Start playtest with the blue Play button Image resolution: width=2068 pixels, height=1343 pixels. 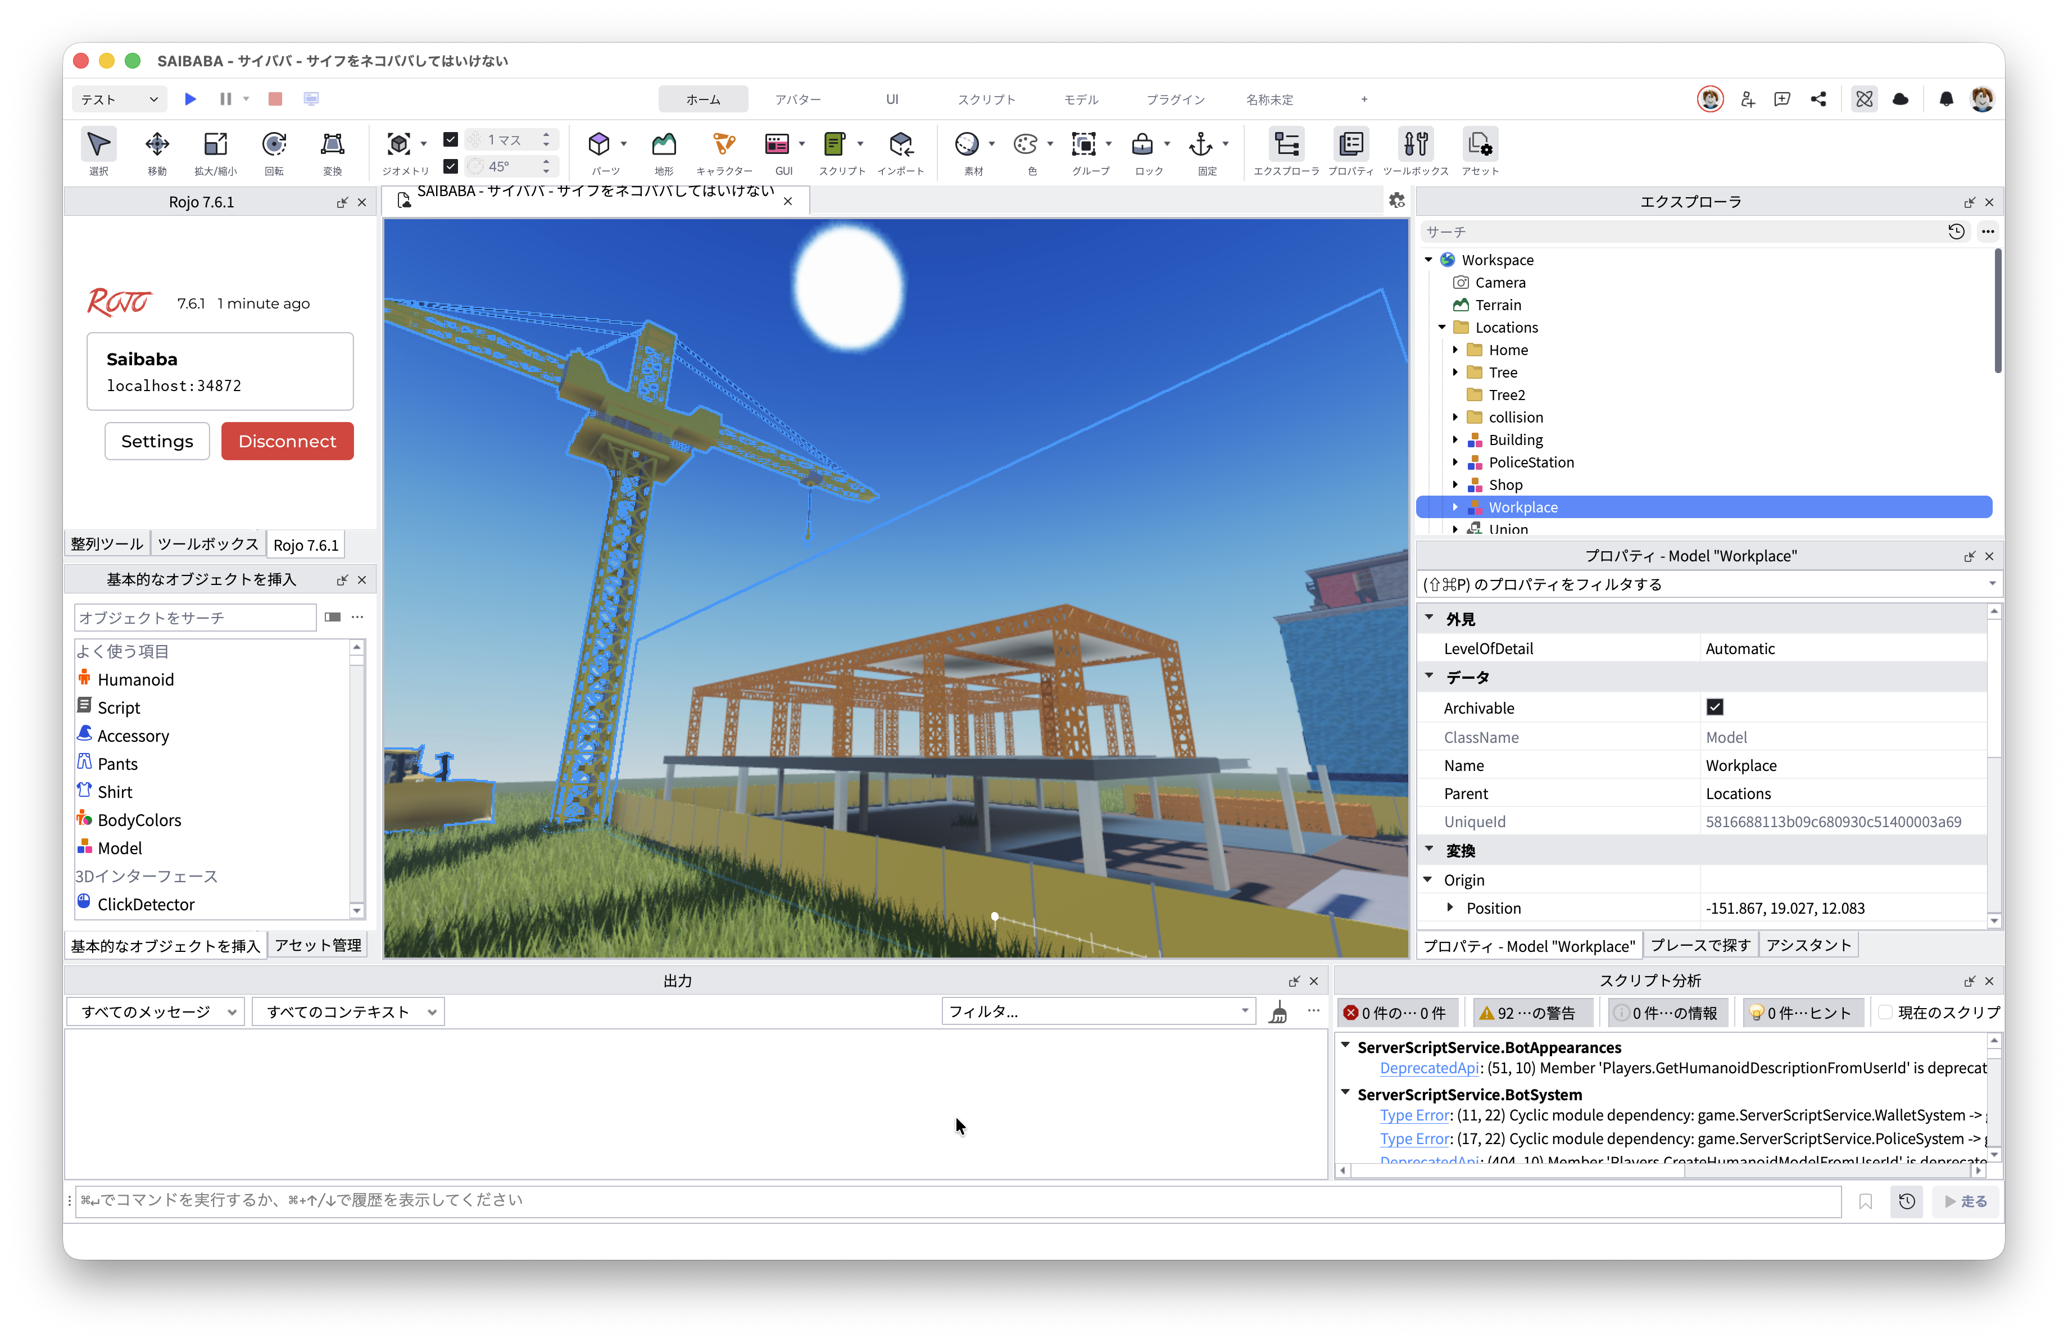tap(191, 99)
